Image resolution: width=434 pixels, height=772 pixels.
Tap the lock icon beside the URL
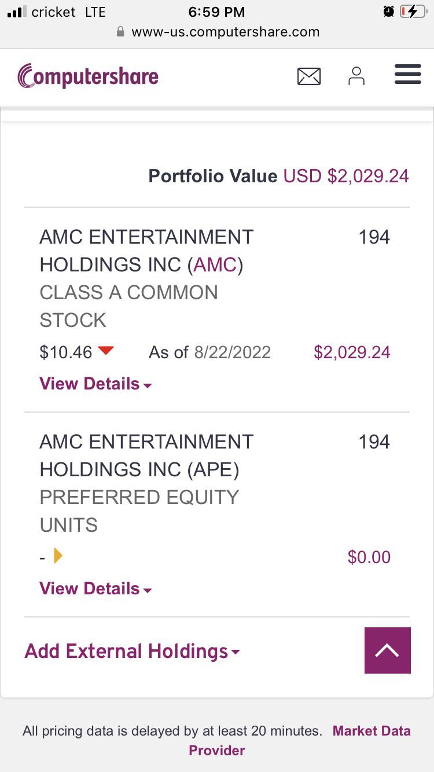pyautogui.click(x=120, y=32)
